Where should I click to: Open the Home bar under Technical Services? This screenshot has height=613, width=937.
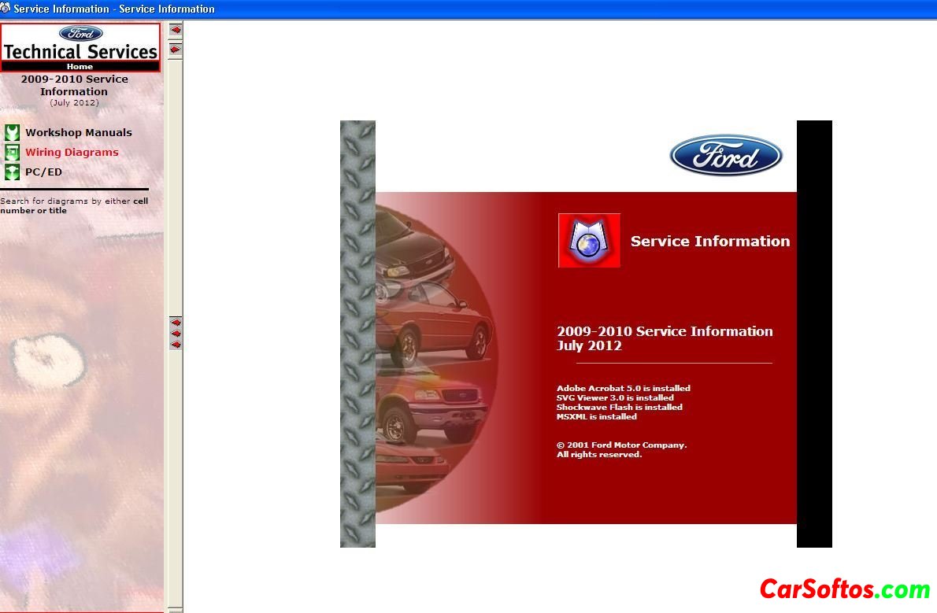[80, 67]
